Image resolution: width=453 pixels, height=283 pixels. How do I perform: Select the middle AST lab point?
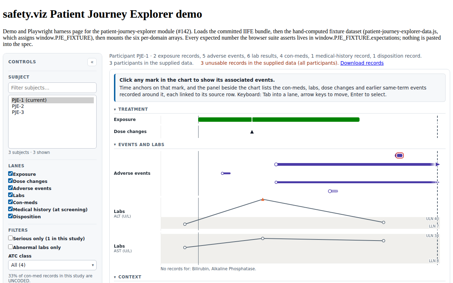point(263,238)
